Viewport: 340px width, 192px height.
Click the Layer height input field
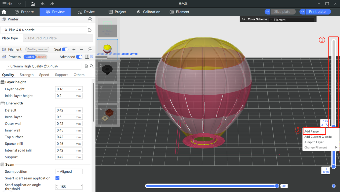coord(69,89)
